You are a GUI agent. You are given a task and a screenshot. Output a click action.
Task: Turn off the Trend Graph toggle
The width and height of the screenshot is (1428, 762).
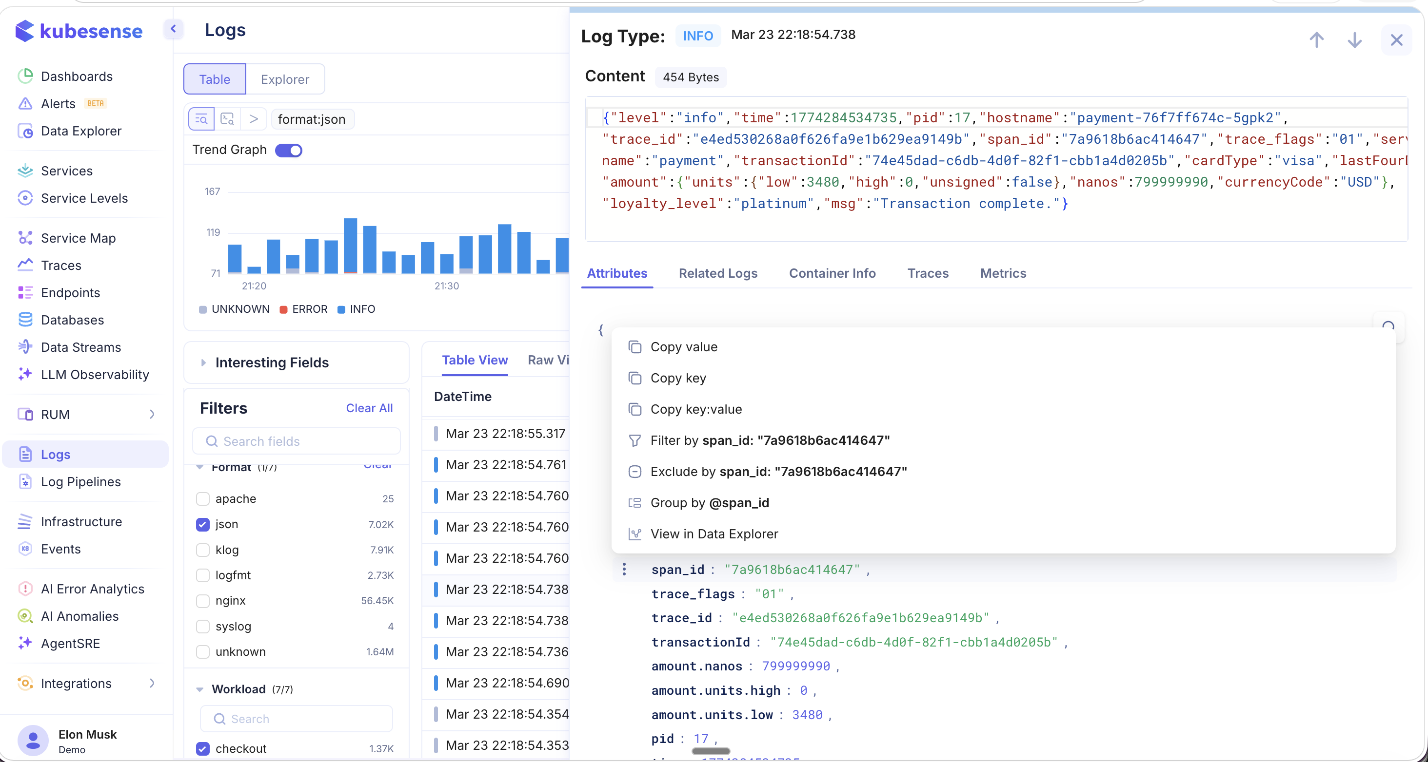(x=289, y=150)
